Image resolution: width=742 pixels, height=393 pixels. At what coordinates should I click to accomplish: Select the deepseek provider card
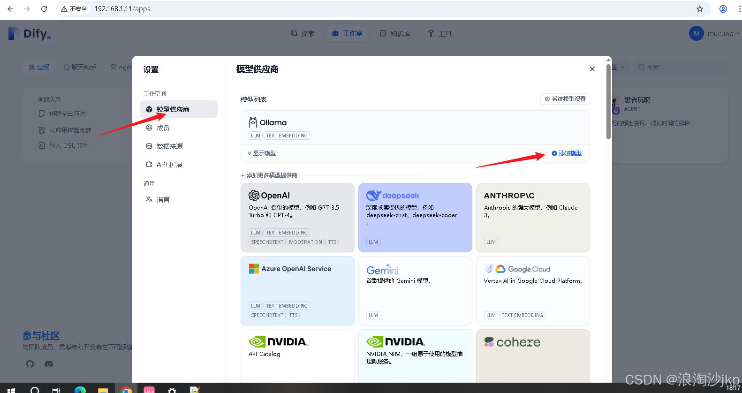[415, 218]
